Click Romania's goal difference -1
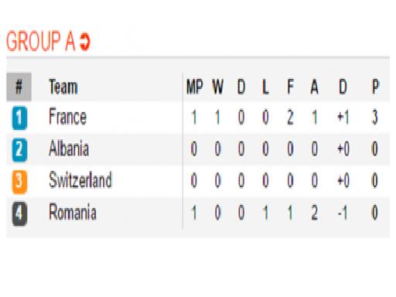This screenshot has height=297, width=396. [x=343, y=213]
